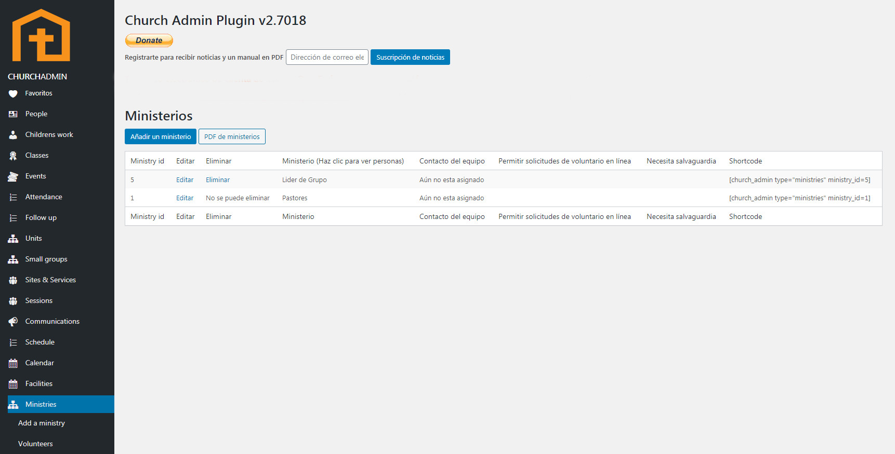
Task: Click the Classes award ribbon icon
Action: click(13, 156)
